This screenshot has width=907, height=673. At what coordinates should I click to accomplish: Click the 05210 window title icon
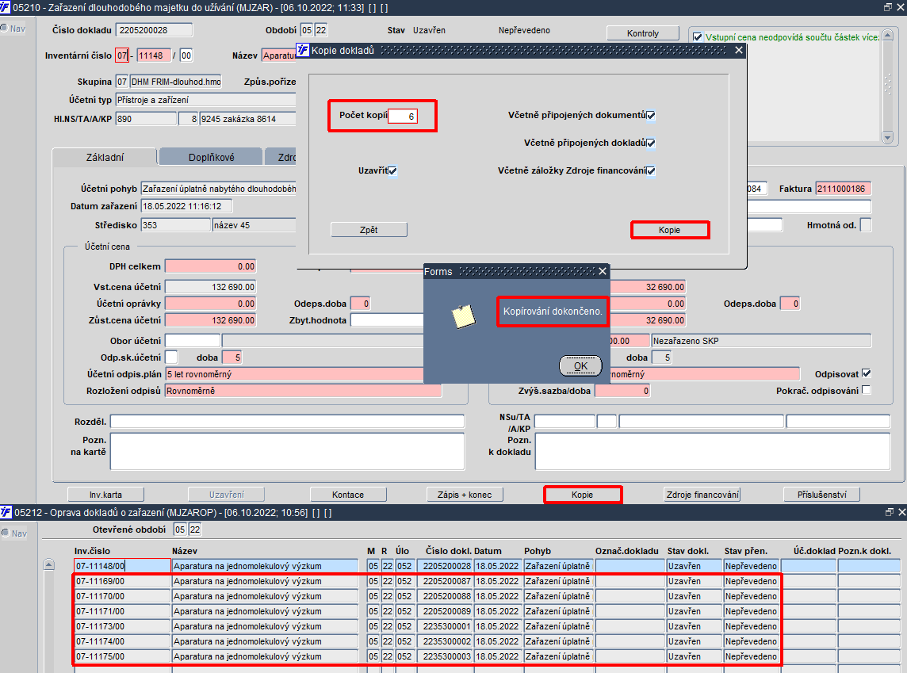tap(6, 7)
